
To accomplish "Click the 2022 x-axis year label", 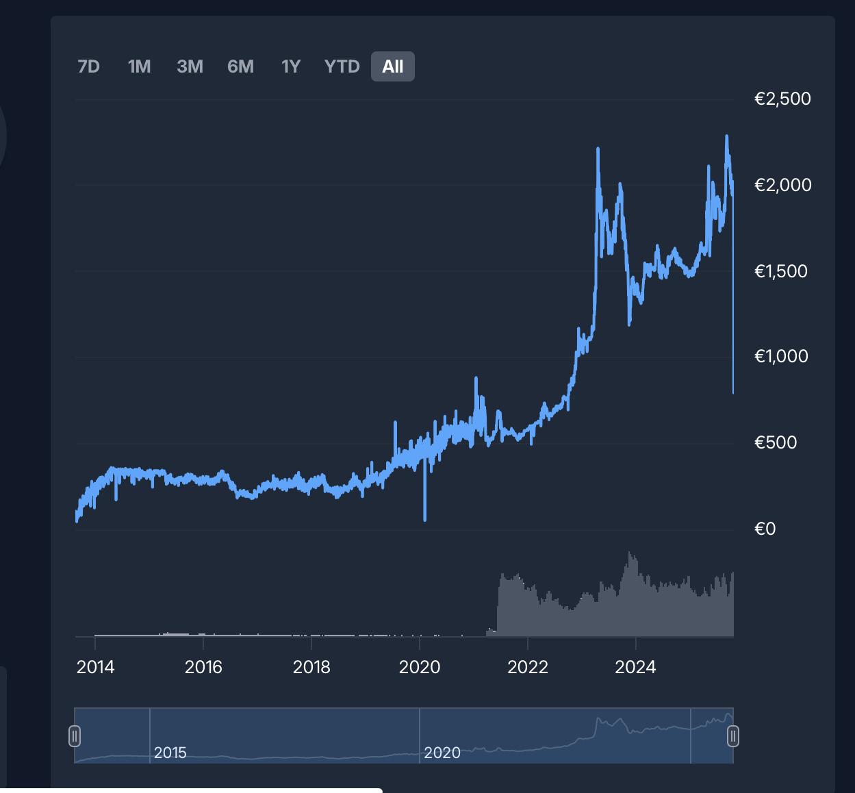I will (528, 667).
